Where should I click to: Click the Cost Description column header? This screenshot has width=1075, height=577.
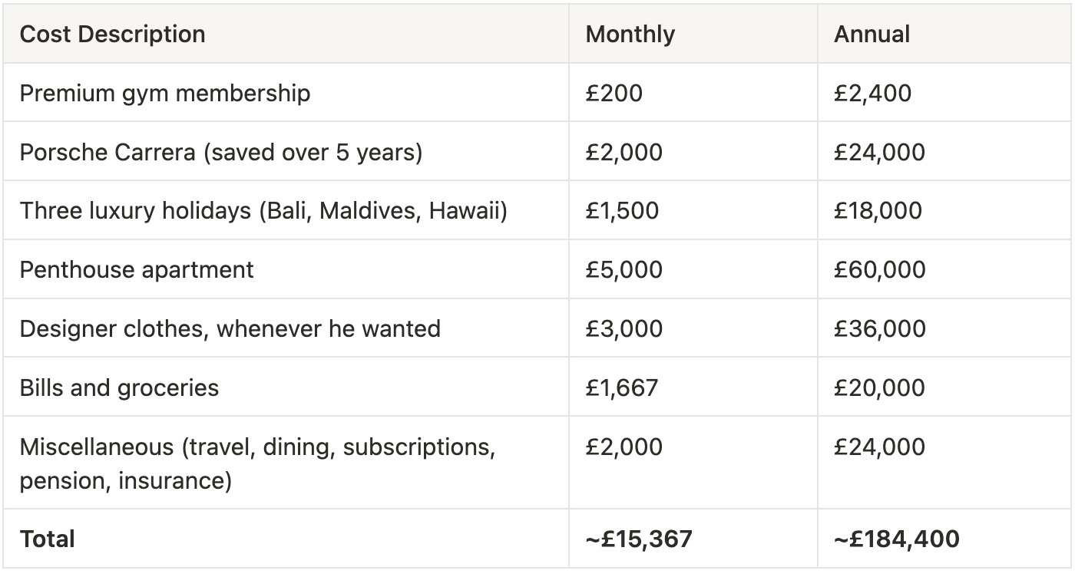tap(286, 34)
